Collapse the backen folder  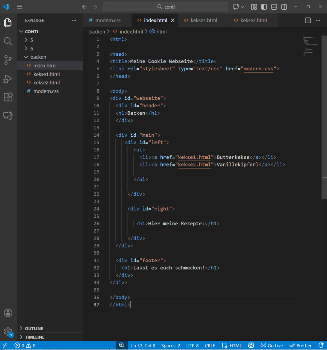pyautogui.click(x=38, y=57)
